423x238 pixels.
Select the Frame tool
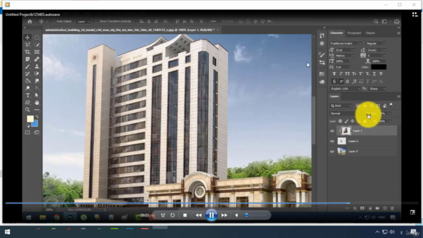pyautogui.click(x=37, y=52)
